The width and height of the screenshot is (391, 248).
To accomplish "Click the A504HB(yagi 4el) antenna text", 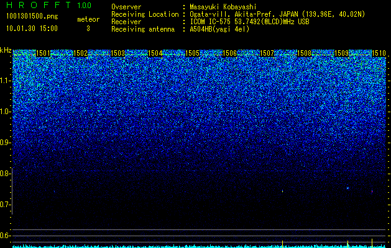I will click(x=219, y=29).
